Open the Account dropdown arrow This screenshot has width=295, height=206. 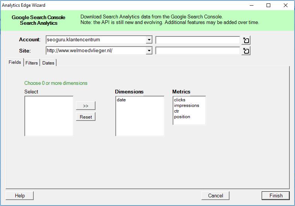point(149,40)
